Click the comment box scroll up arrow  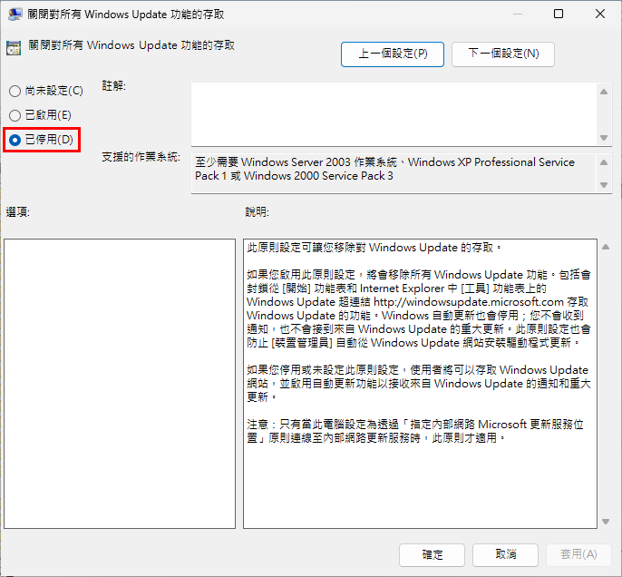pos(604,92)
